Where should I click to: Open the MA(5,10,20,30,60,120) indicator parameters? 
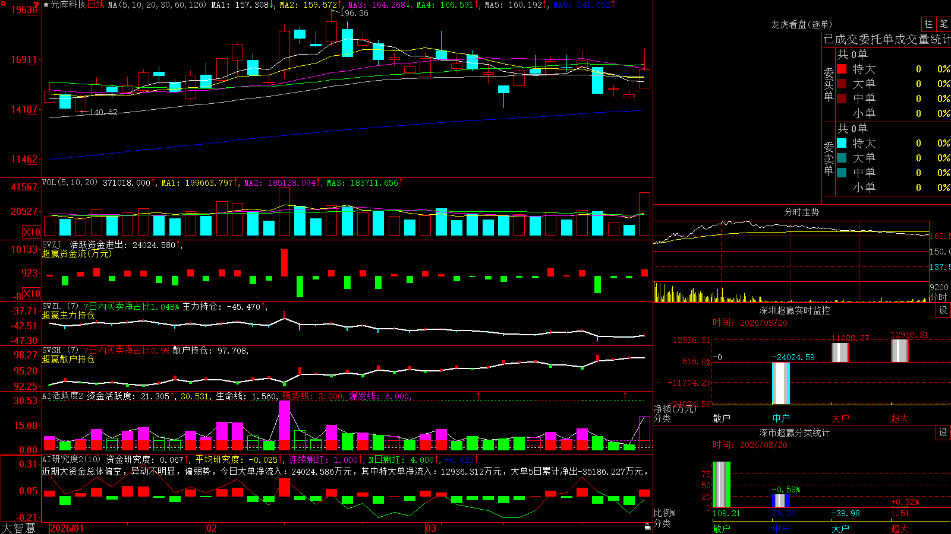tap(157, 5)
